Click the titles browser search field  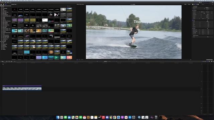69,6
